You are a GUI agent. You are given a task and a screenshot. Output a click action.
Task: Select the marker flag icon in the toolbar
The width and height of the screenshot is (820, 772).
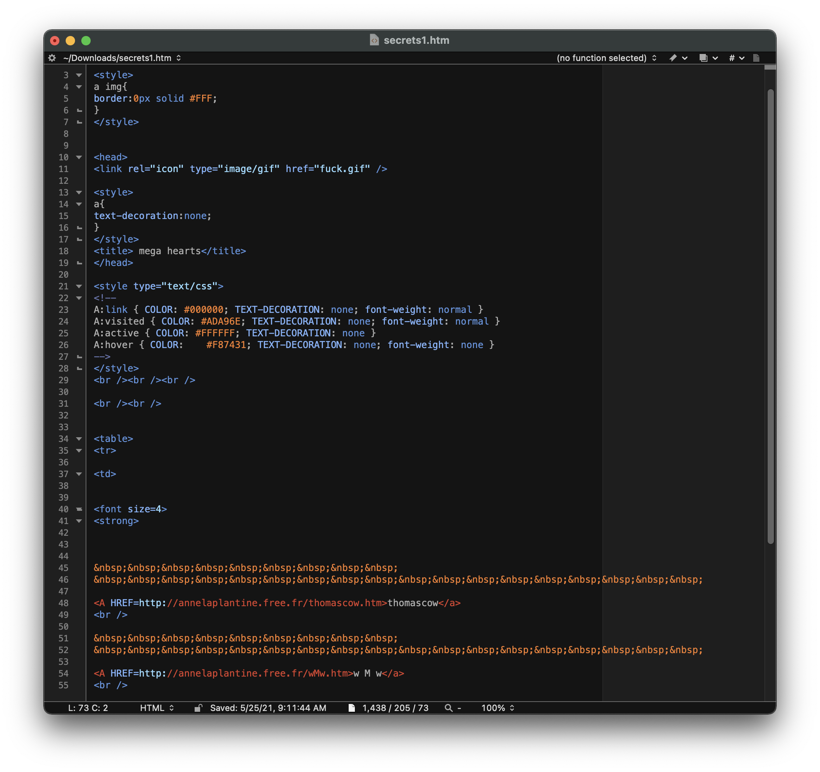click(x=673, y=58)
